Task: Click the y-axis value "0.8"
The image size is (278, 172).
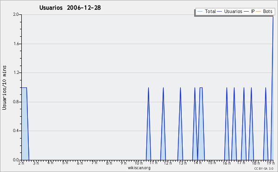Action: pos(16,102)
